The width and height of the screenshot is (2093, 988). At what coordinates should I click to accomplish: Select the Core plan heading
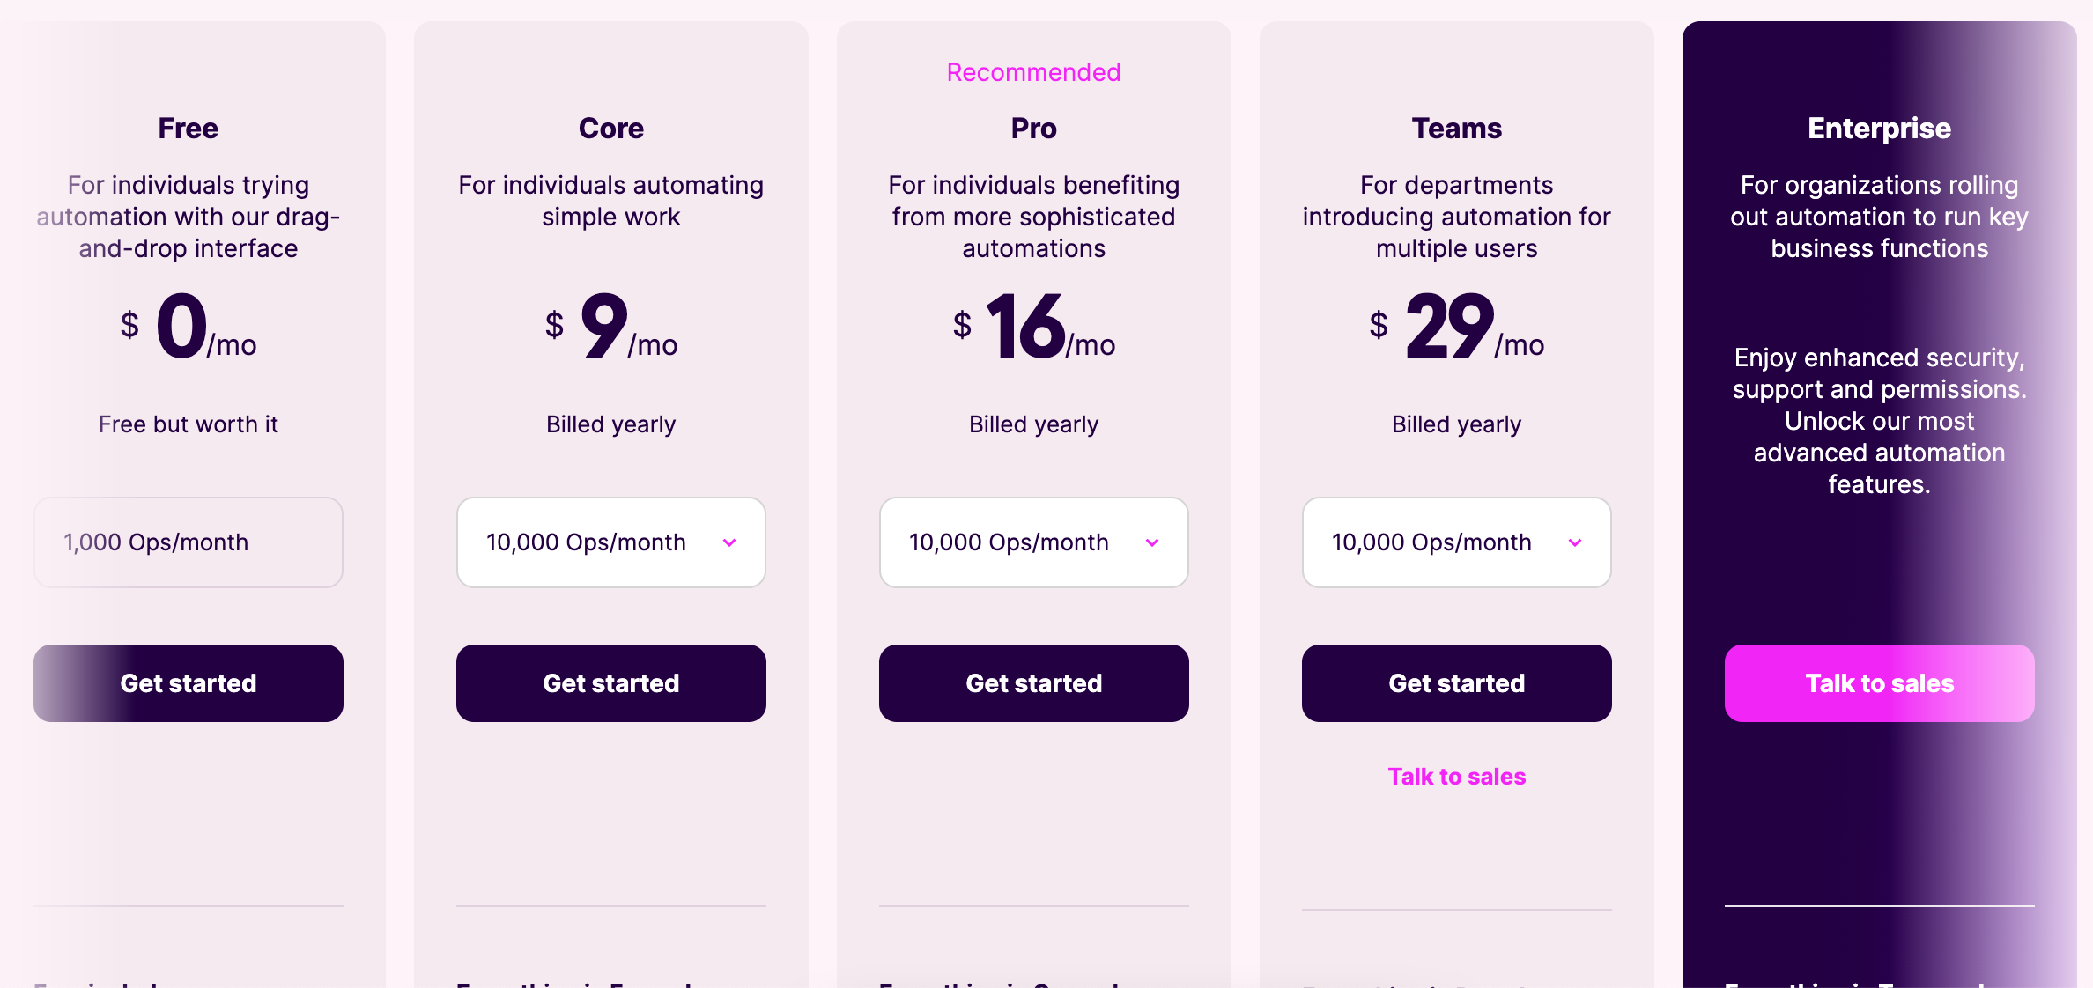tap(610, 129)
